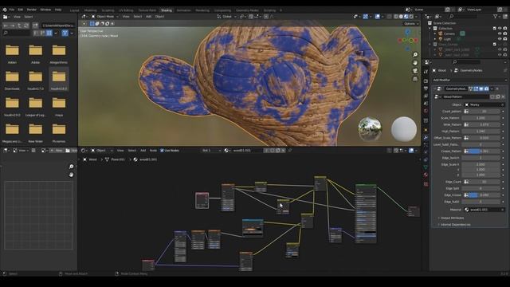Image resolution: width=510 pixels, height=287 pixels.
Task: Switch to the Geometry Nodes workspace tab
Action: tap(247, 10)
